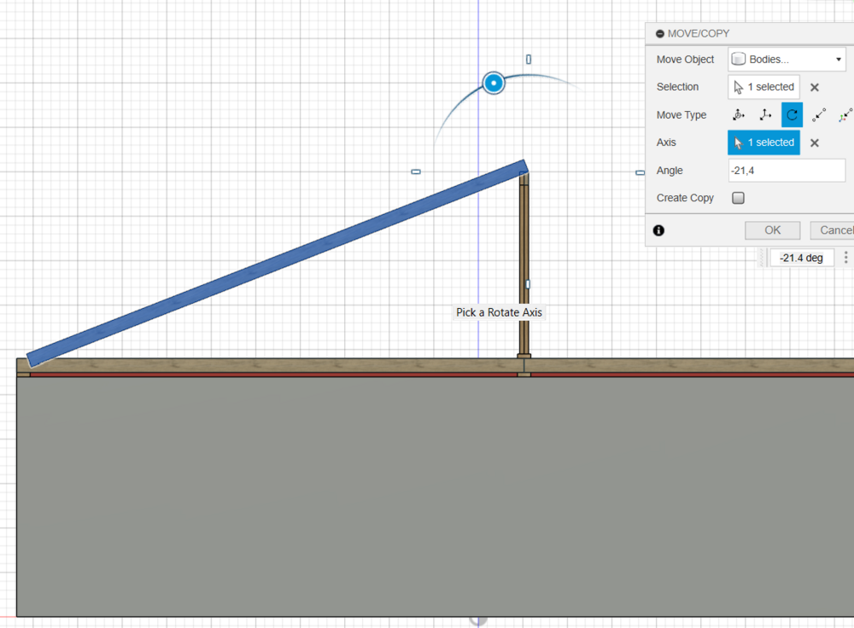Open the three-dot menu beside degree field
This screenshot has width=854, height=628.
pyautogui.click(x=845, y=258)
